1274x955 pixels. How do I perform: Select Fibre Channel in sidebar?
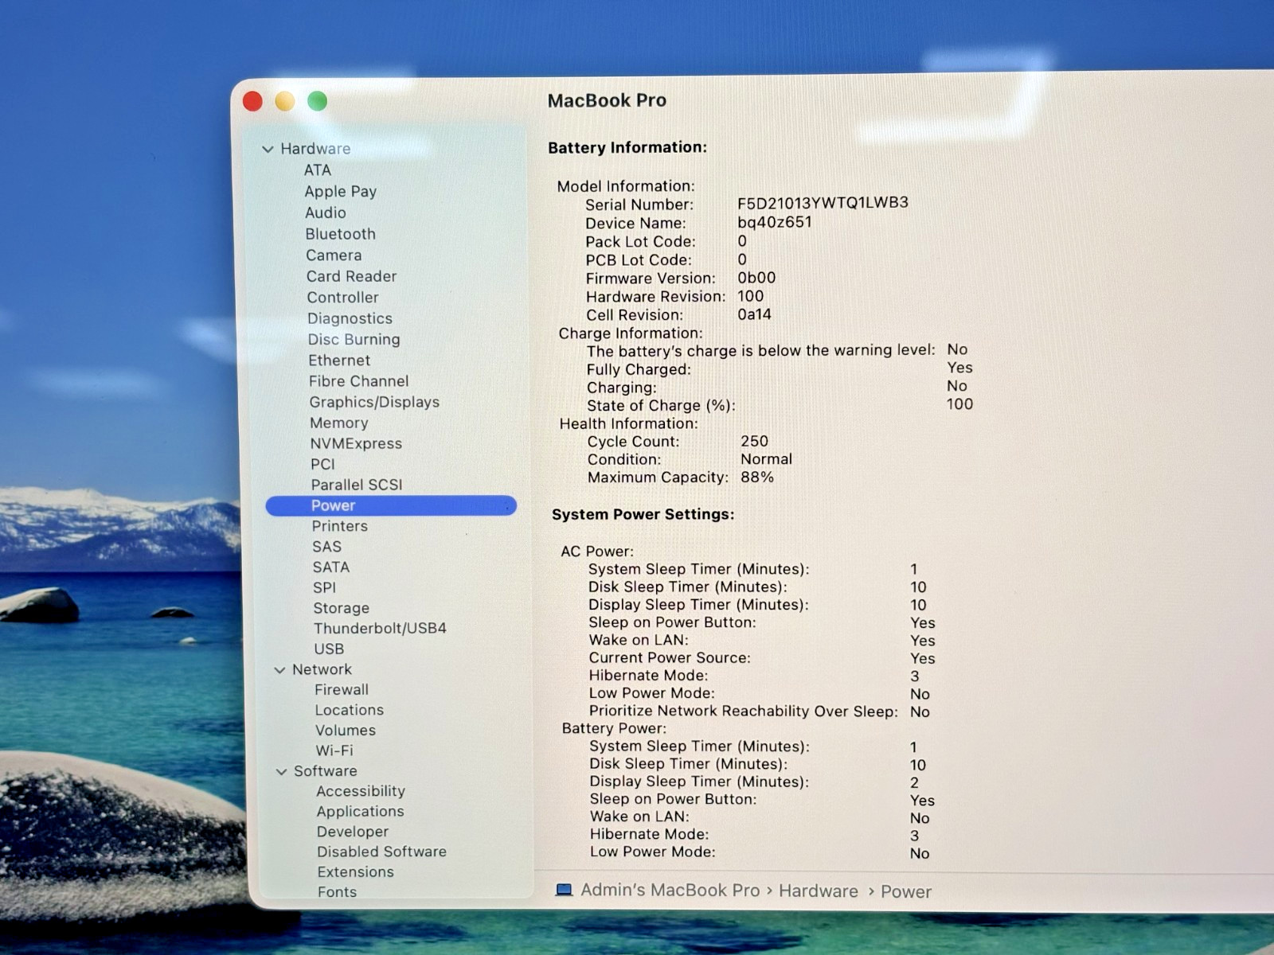pyautogui.click(x=359, y=381)
